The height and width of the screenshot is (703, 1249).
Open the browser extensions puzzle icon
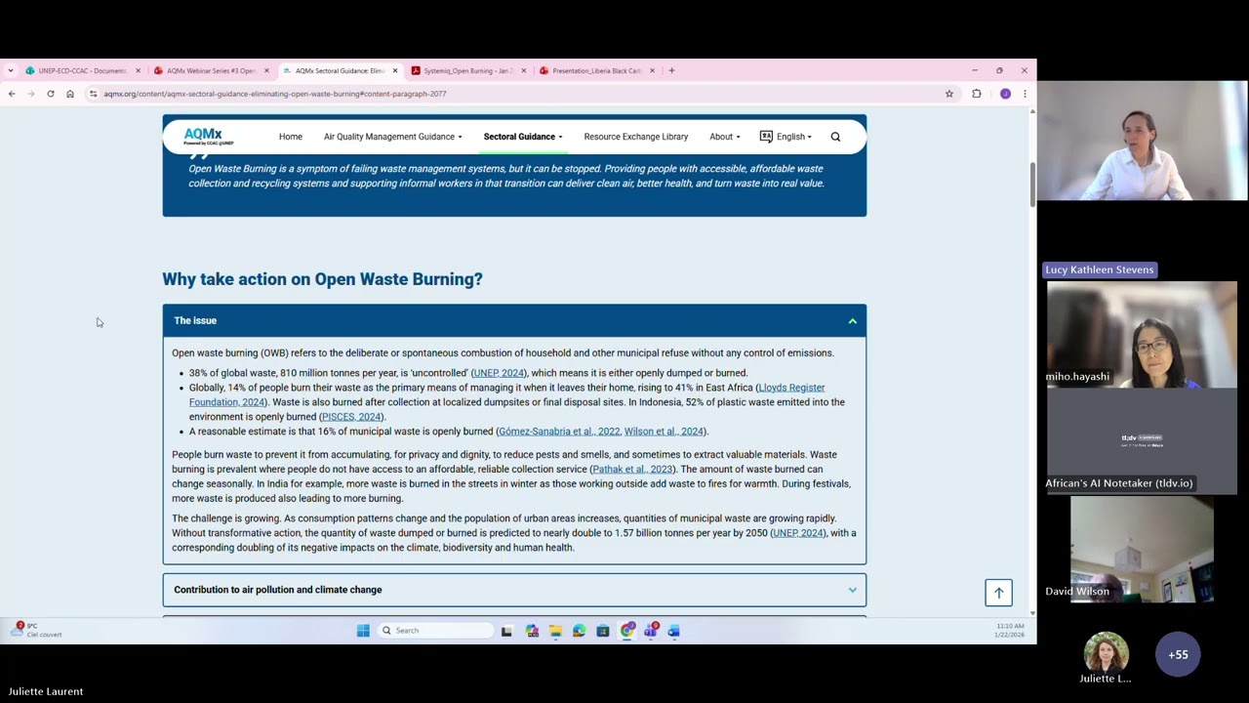coord(977,94)
